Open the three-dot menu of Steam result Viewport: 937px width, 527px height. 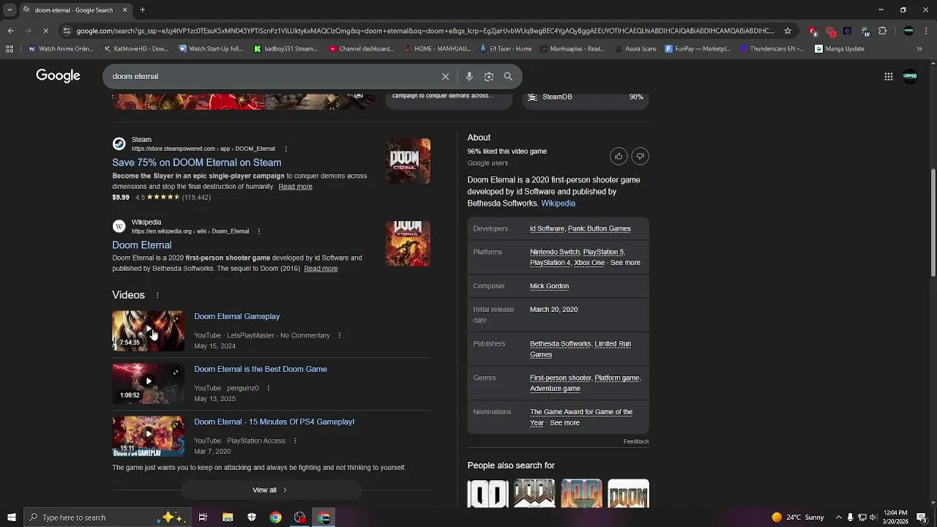pos(285,149)
